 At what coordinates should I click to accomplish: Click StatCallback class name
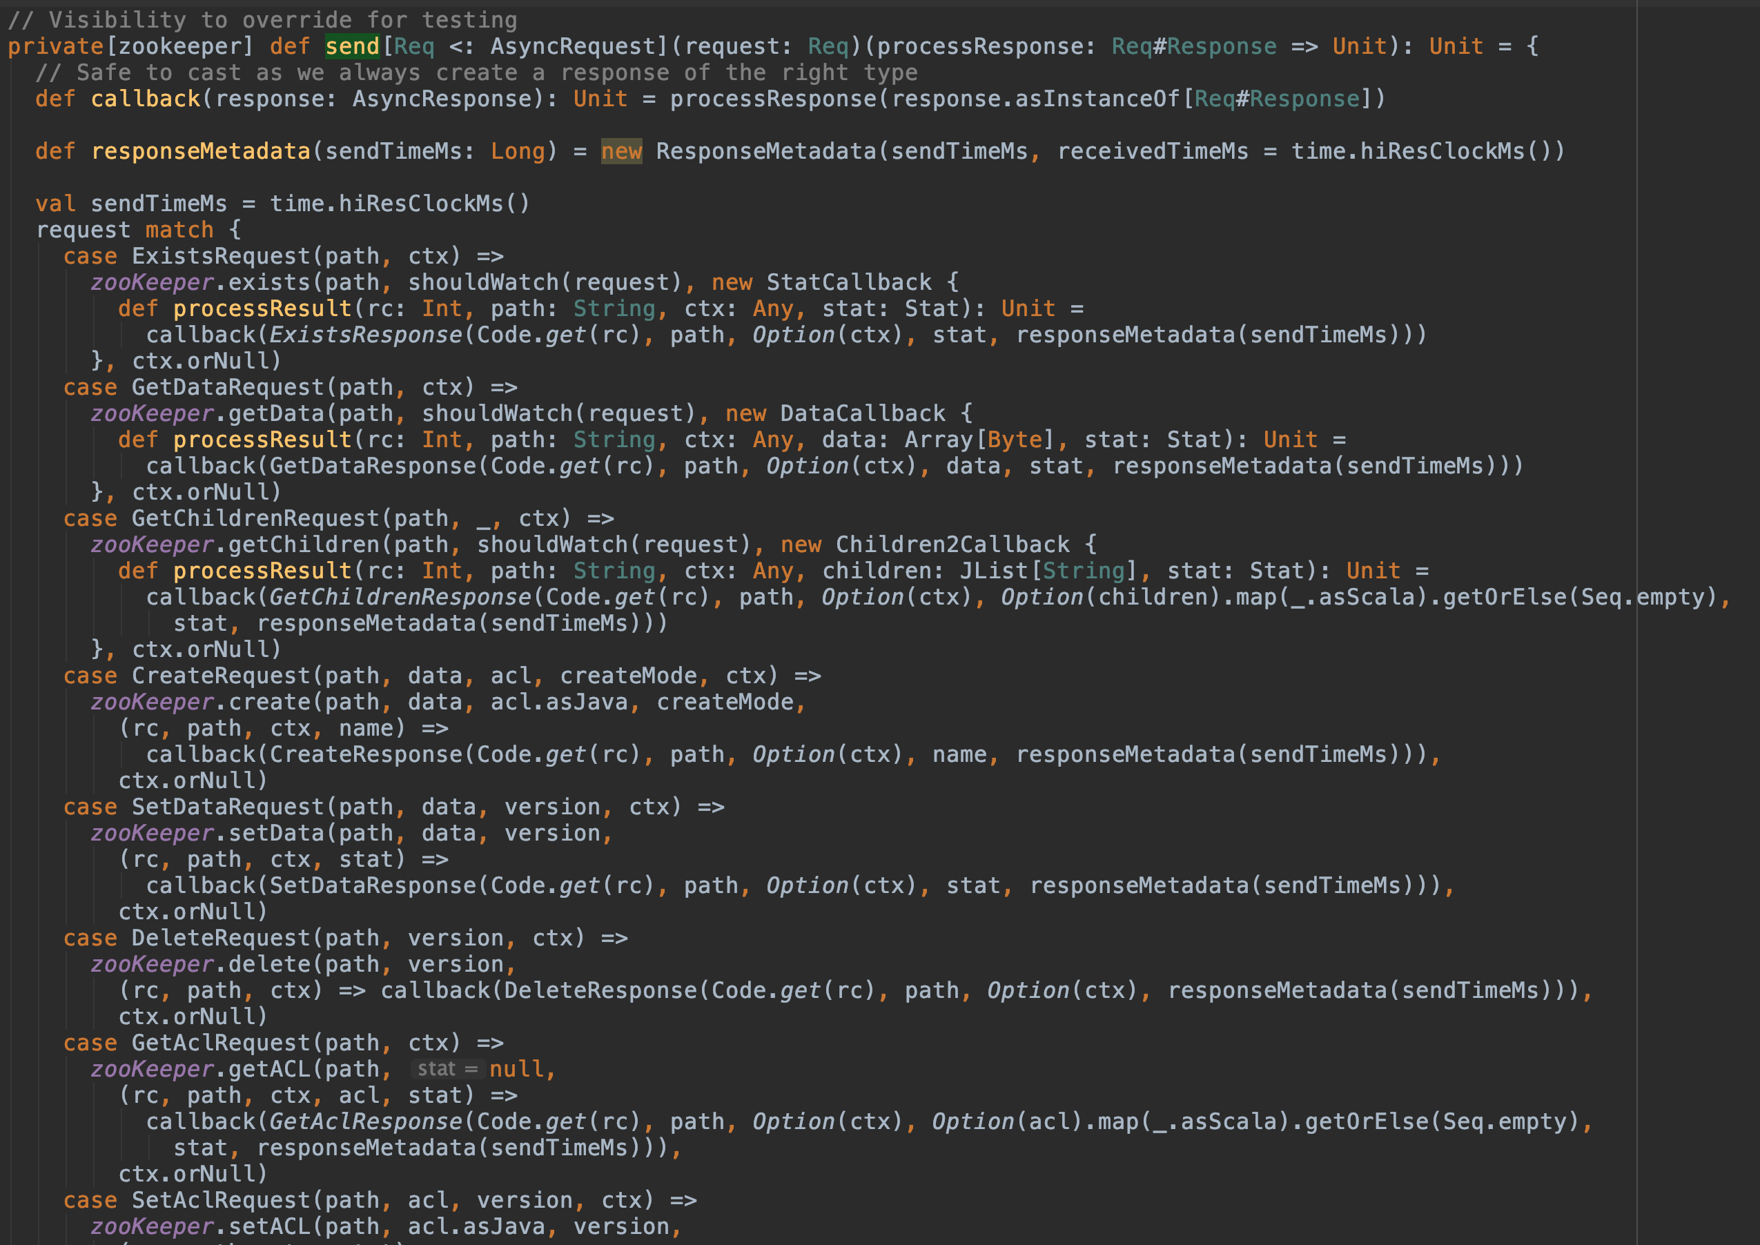tap(848, 282)
